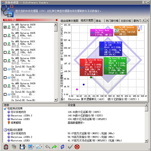Viewport: 151px width, 151px height.
Task: Switch to the 组合结果示意图 tab
Action: tap(69, 21)
